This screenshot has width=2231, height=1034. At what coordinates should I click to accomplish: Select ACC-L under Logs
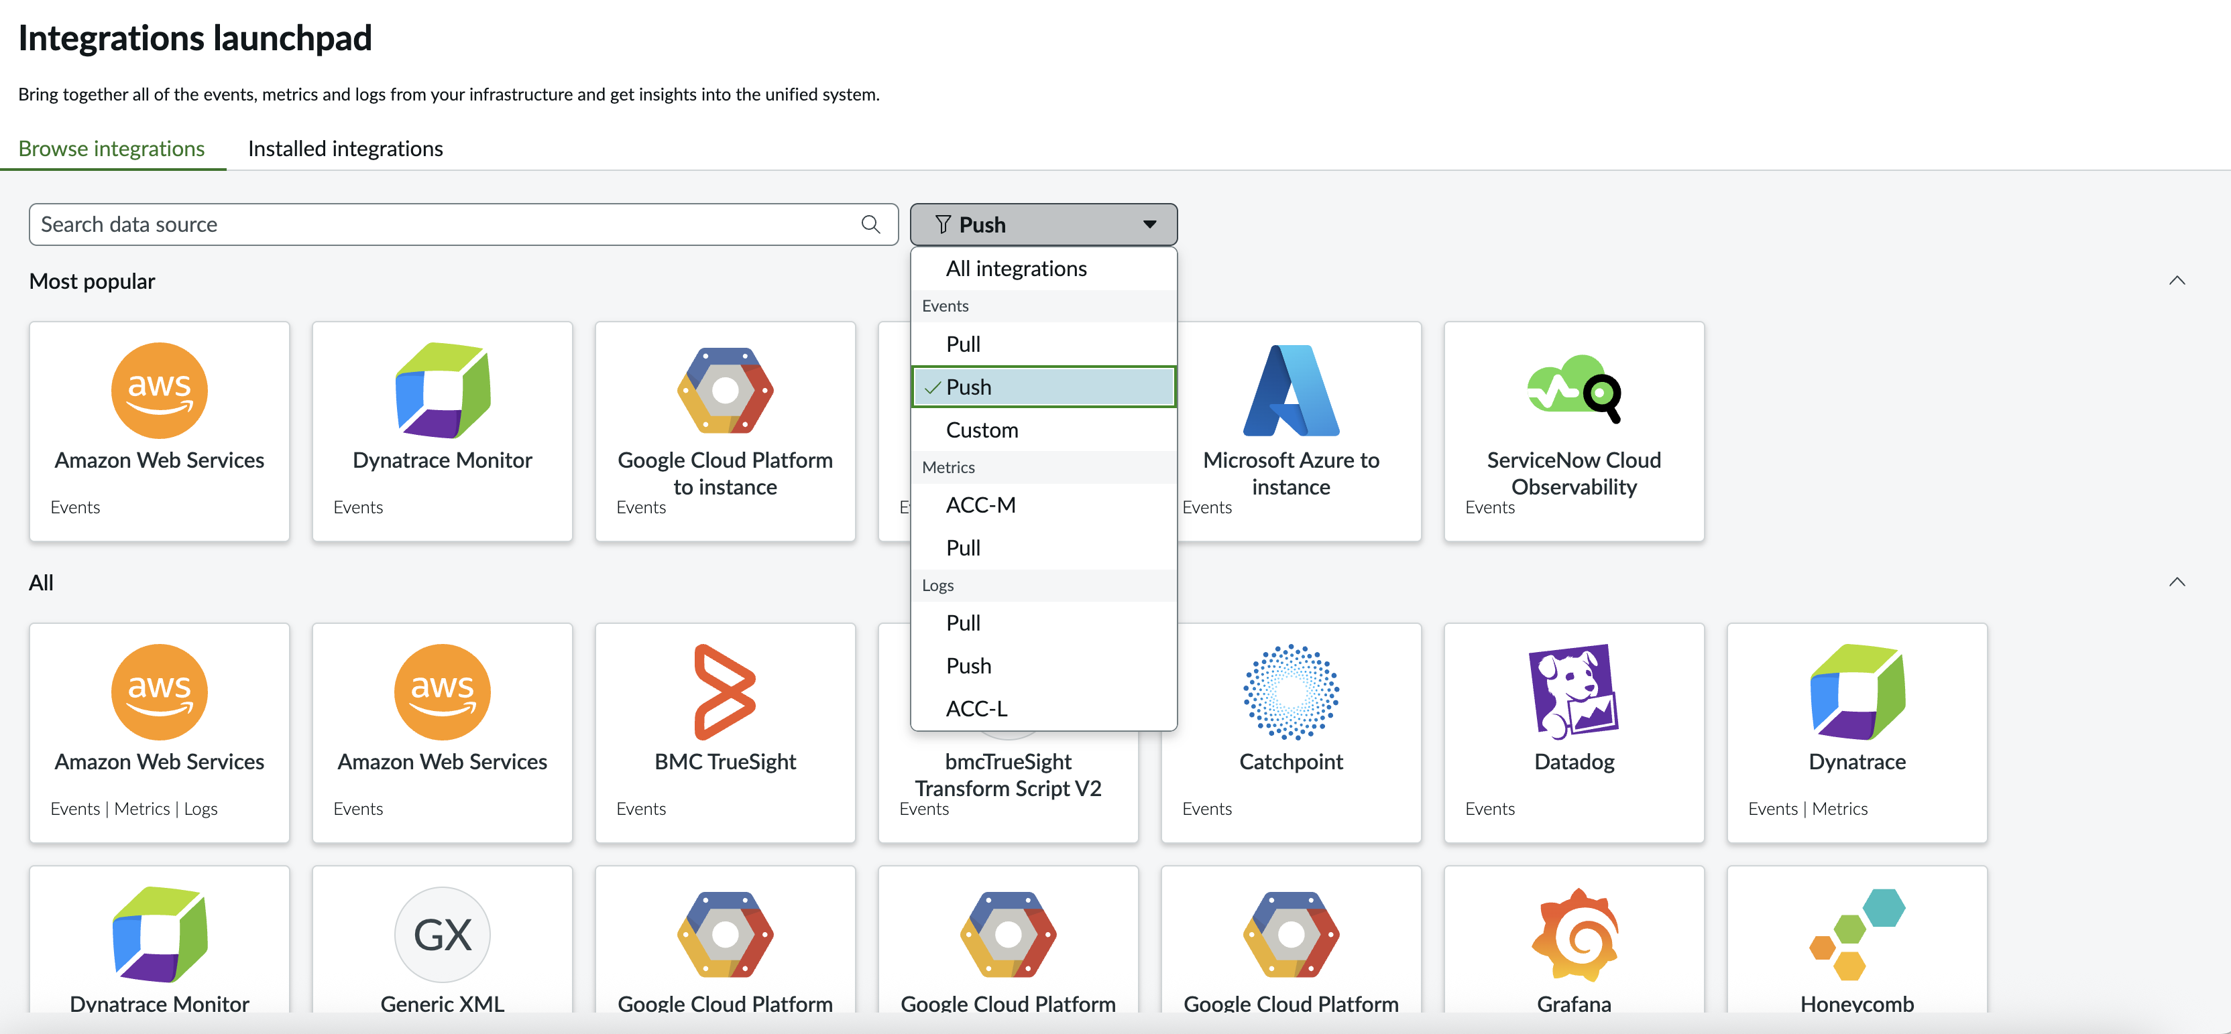1043,709
